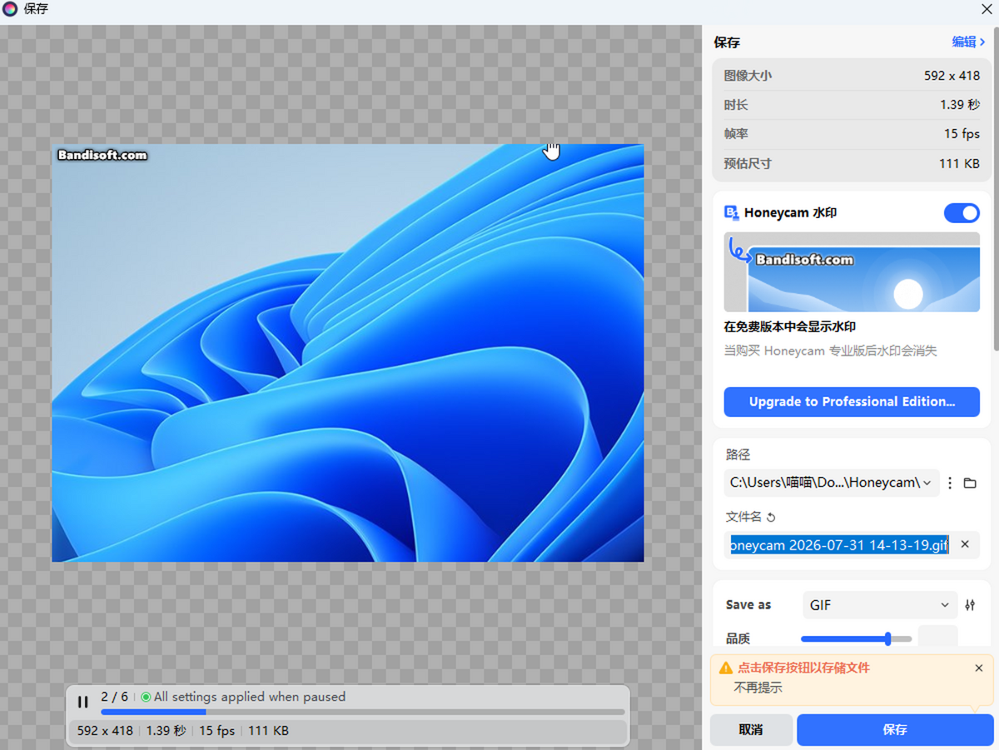Pause the preview playback
999x750 pixels.
(x=82, y=702)
